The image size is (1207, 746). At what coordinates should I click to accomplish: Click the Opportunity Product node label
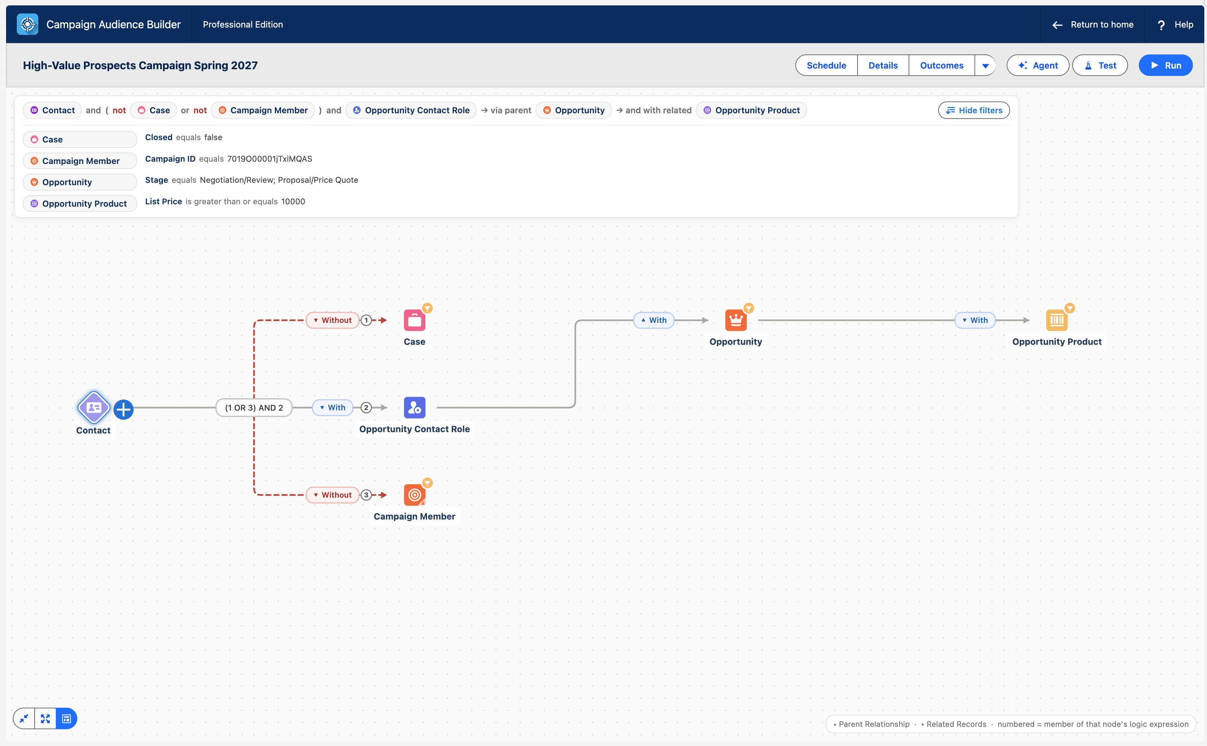click(1056, 341)
